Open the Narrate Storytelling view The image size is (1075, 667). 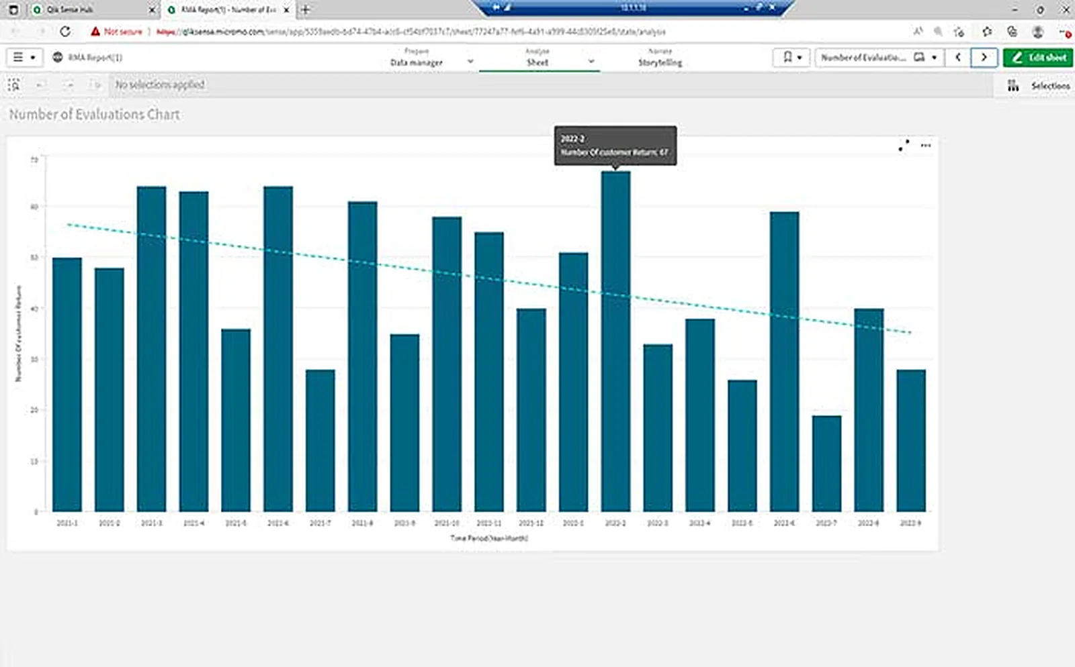(x=660, y=58)
